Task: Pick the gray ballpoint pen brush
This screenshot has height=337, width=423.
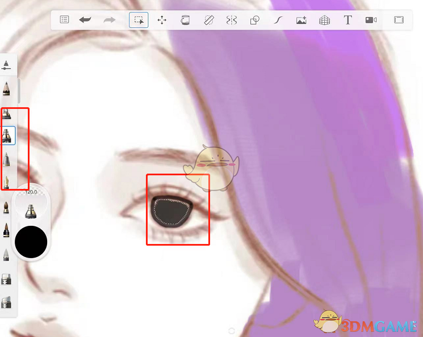Action: (6, 159)
